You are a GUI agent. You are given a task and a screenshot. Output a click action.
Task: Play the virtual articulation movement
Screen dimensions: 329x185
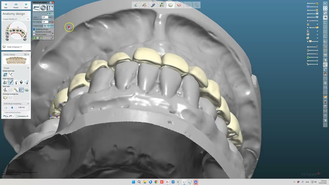(x=34, y=38)
